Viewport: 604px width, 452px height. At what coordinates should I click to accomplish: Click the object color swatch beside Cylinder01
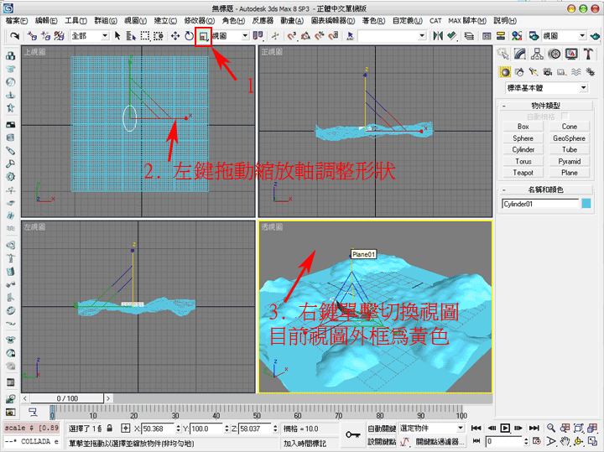pyautogui.click(x=586, y=204)
